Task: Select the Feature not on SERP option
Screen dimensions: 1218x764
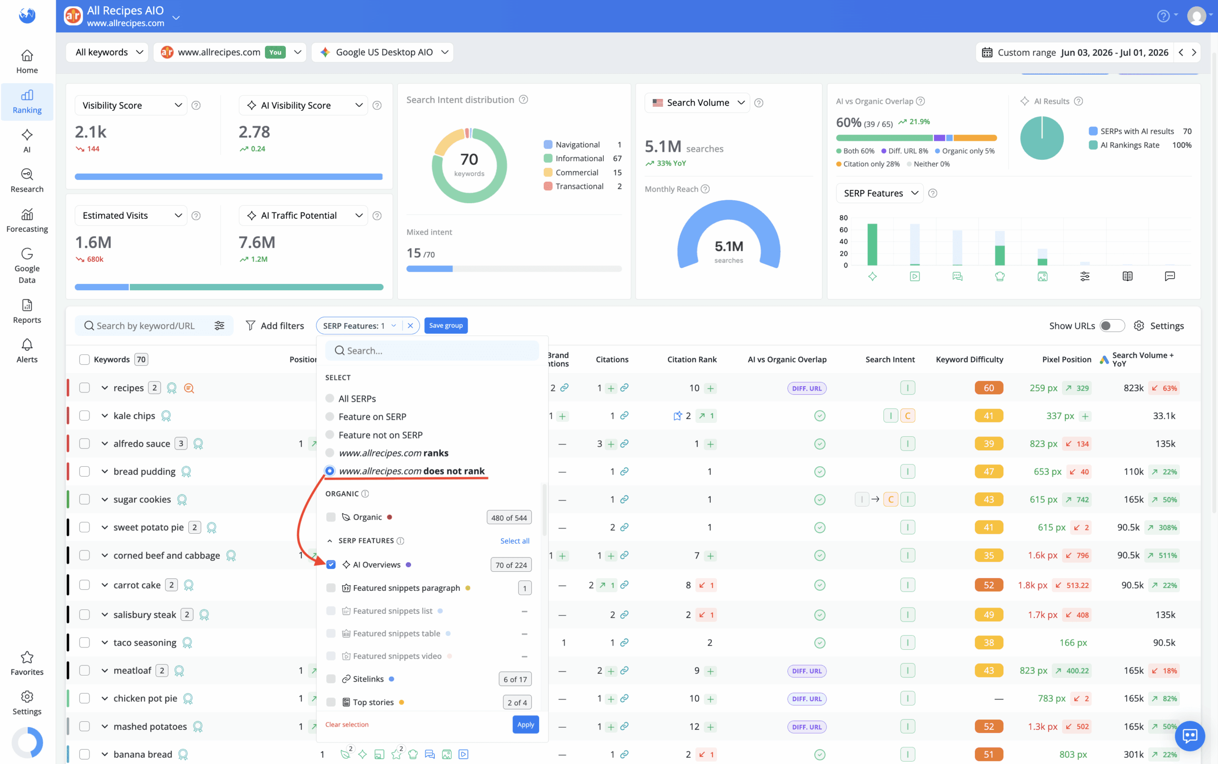Action: (330, 434)
